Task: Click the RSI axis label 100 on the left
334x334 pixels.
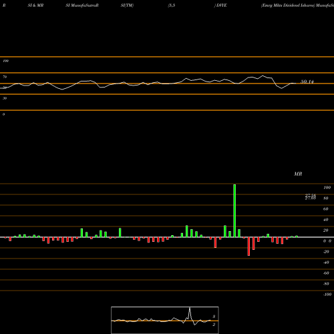Action: pos(5,61)
